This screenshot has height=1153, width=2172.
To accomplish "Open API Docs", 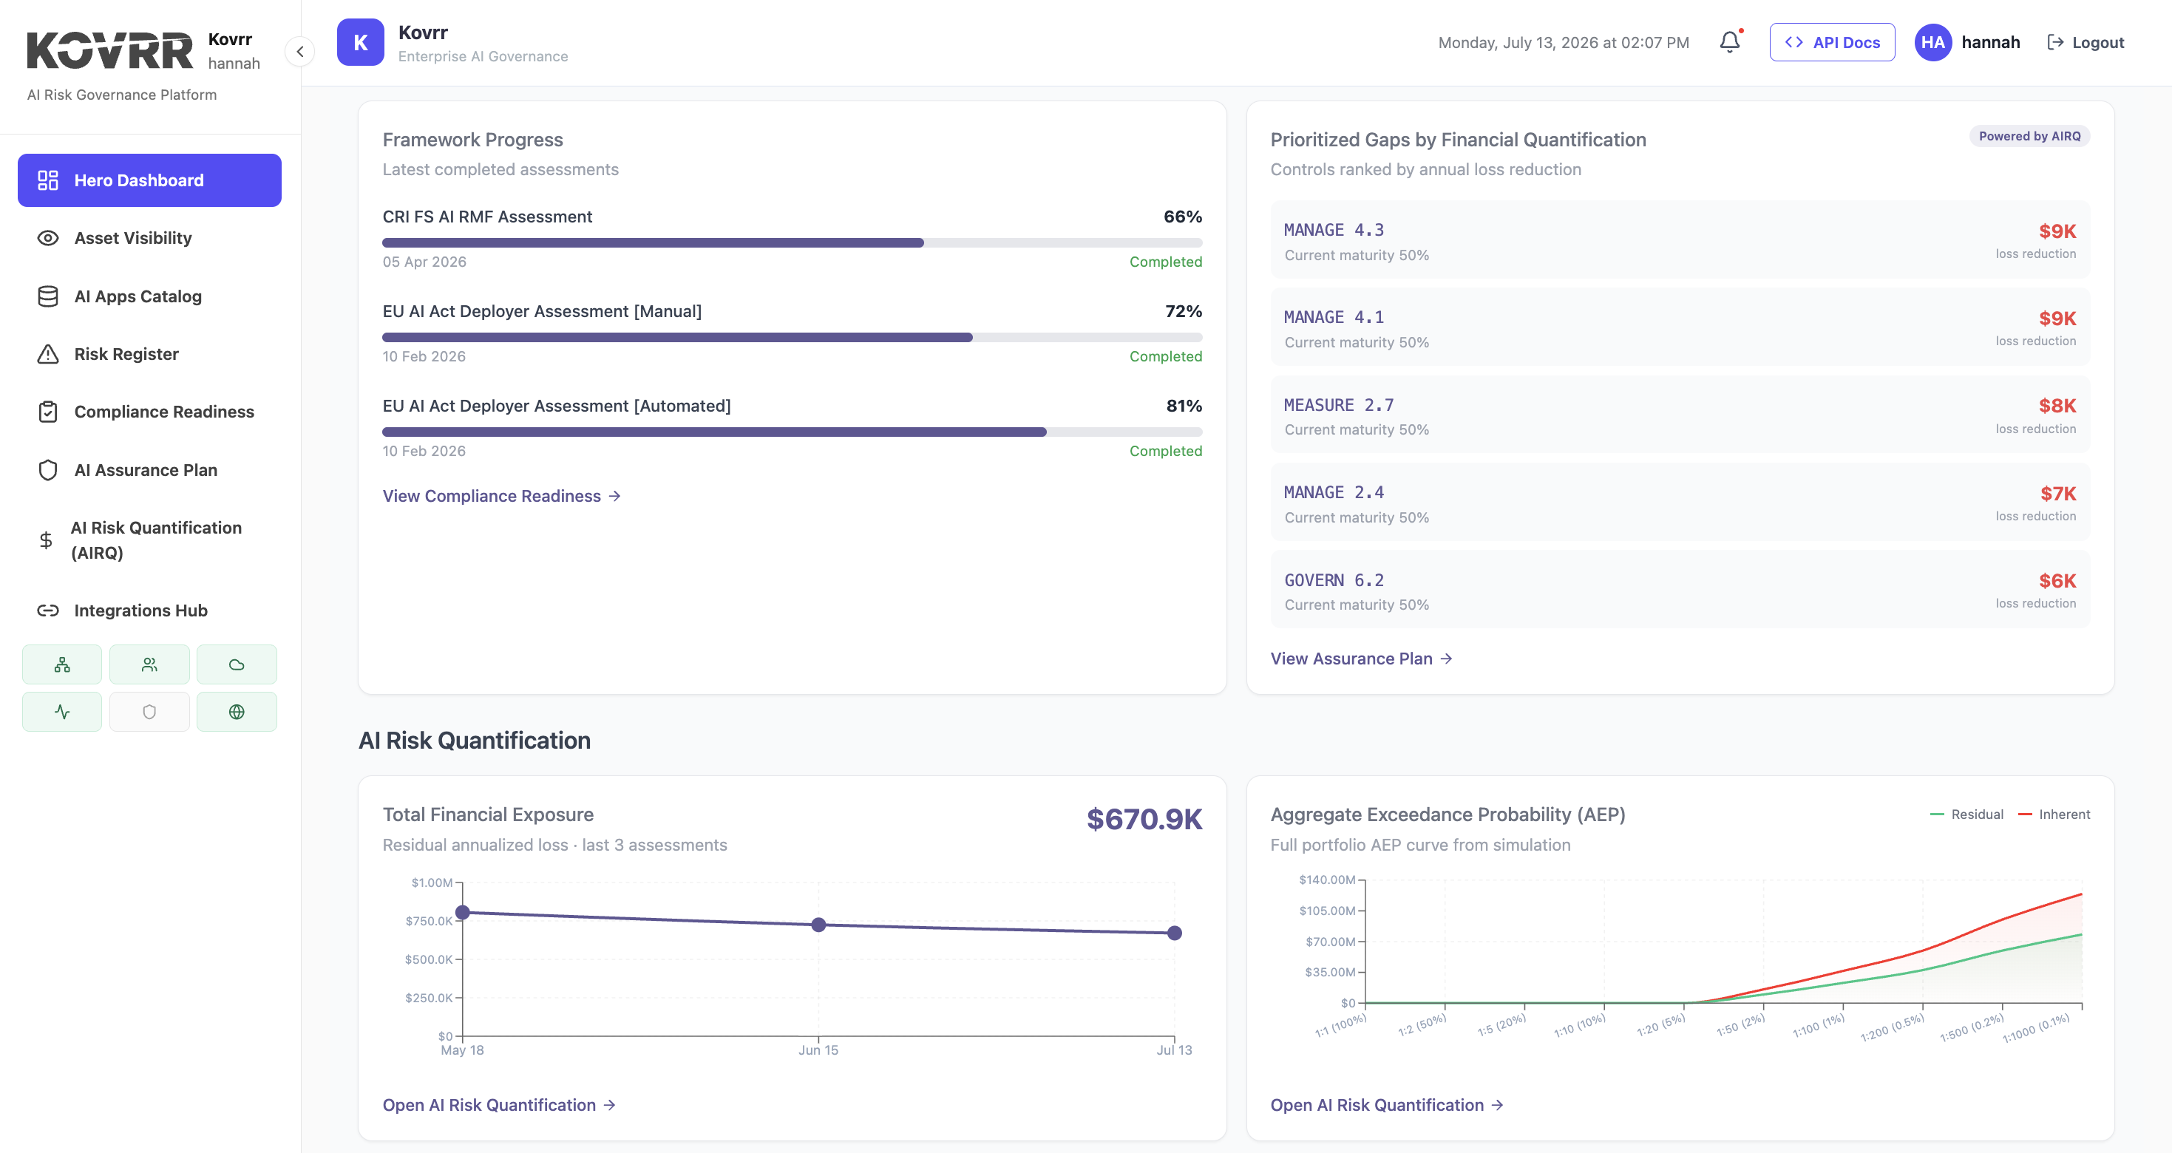I will point(1832,42).
